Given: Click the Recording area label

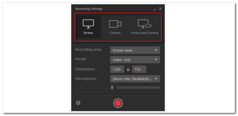Looking at the screenshot, I should [x=89, y=50].
